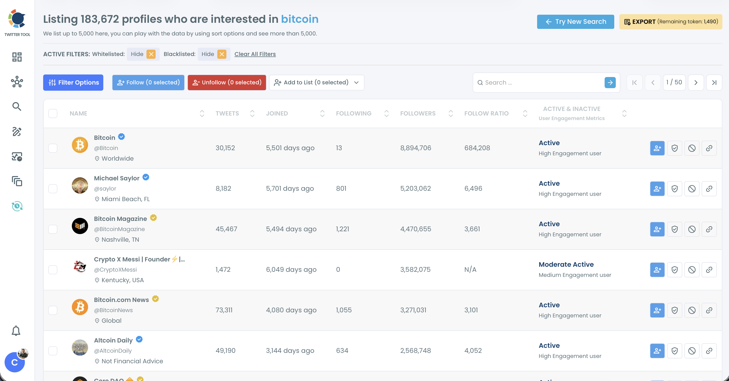
Task: Open Filter Options
Action: pos(73,83)
